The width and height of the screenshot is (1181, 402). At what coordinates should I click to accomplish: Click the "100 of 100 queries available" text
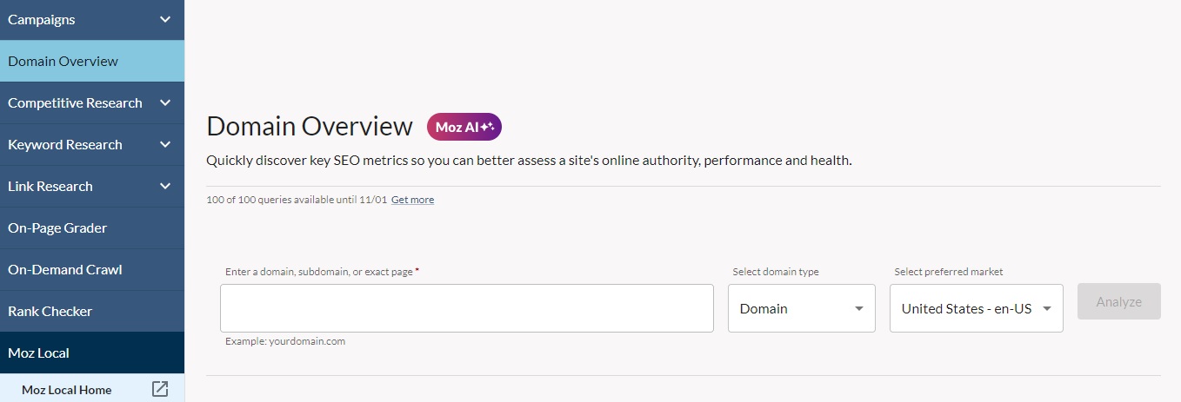[x=297, y=200]
